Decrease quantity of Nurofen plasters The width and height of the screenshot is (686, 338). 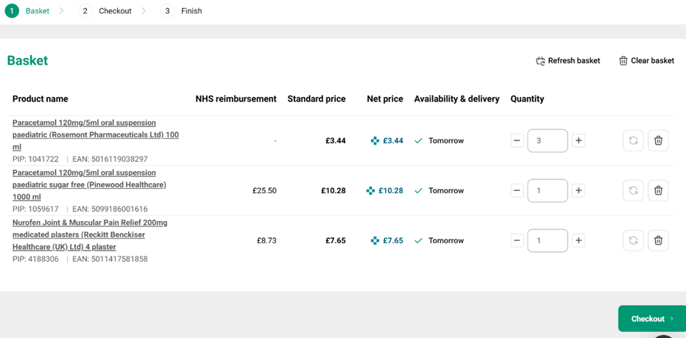point(517,240)
